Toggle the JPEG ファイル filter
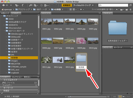The width and height of the screenshot is (133, 98). [x=19, y=83]
